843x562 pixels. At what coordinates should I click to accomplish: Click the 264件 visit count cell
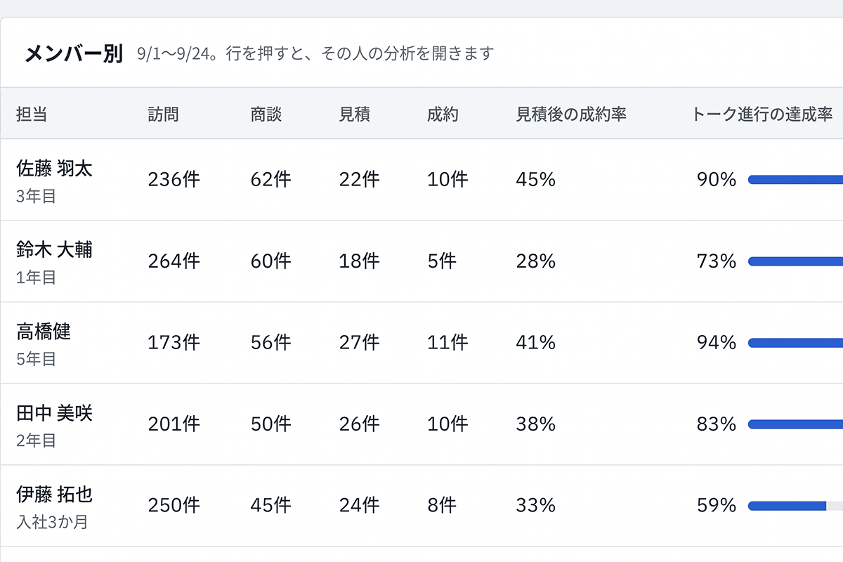pyautogui.click(x=174, y=261)
